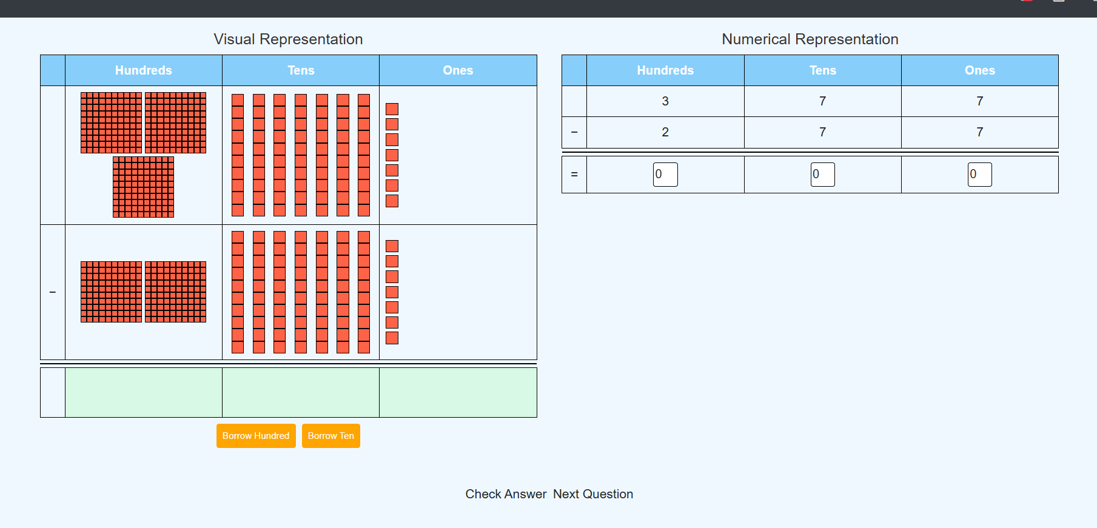The height and width of the screenshot is (528, 1097).
Task: Click the green Ones result cell
Action: pyautogui.click(x=458, y=392)
